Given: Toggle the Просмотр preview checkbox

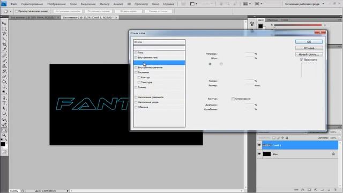Looking at the screenshot, I should (x=301, y=60).
